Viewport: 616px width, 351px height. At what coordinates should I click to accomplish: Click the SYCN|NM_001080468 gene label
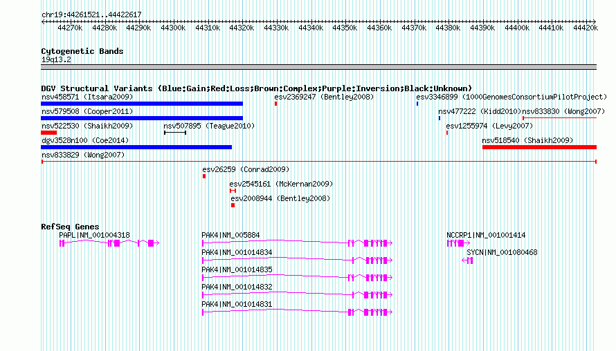click(502, 253)
